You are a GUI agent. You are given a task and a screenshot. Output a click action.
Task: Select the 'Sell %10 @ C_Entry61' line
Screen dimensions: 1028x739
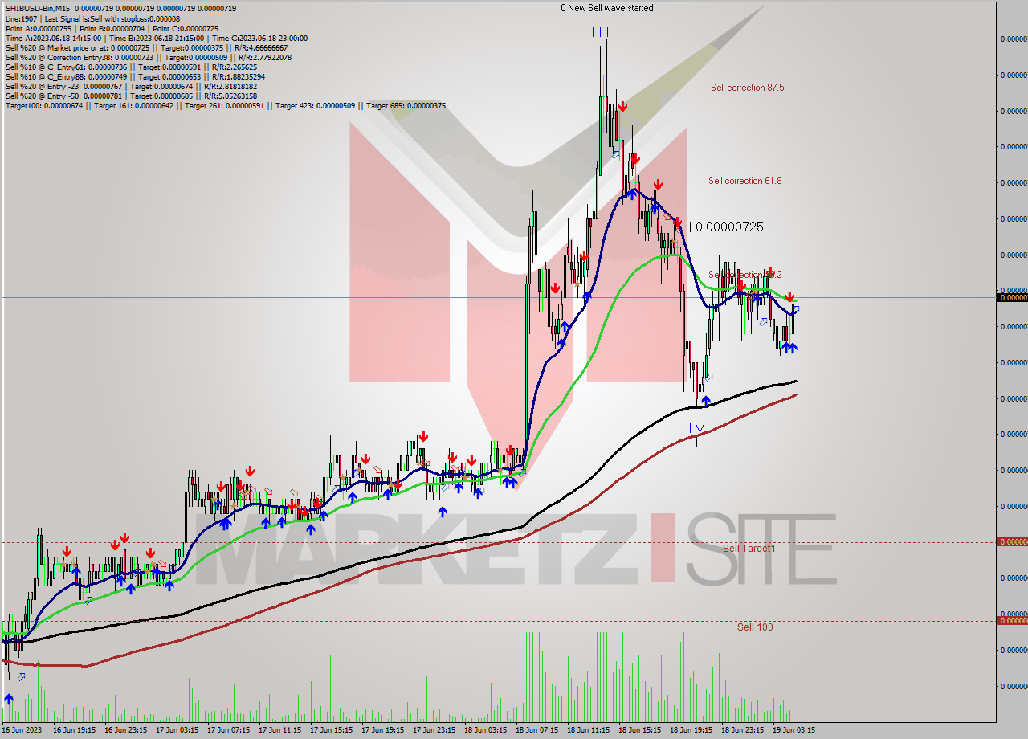tap(131, 67)
